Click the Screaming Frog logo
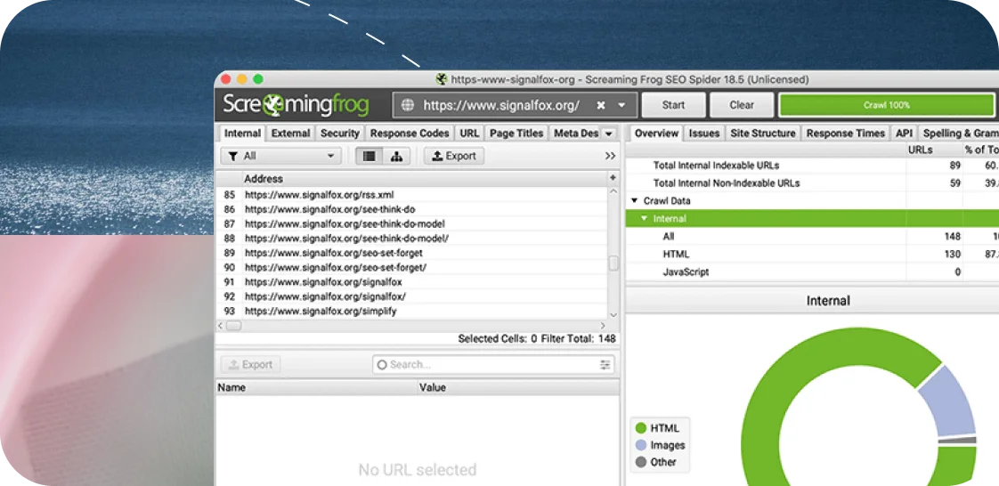Screen dimensions: 999x486 (x=296, y=104)
